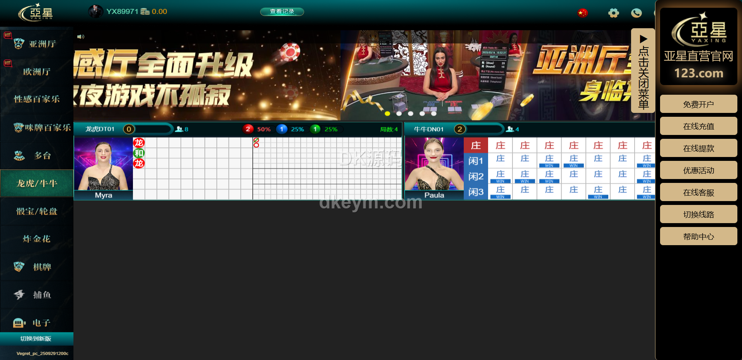
Task: Click the 亚星 logo at top left
Action: pyautogui.click(x=36, y=13)
